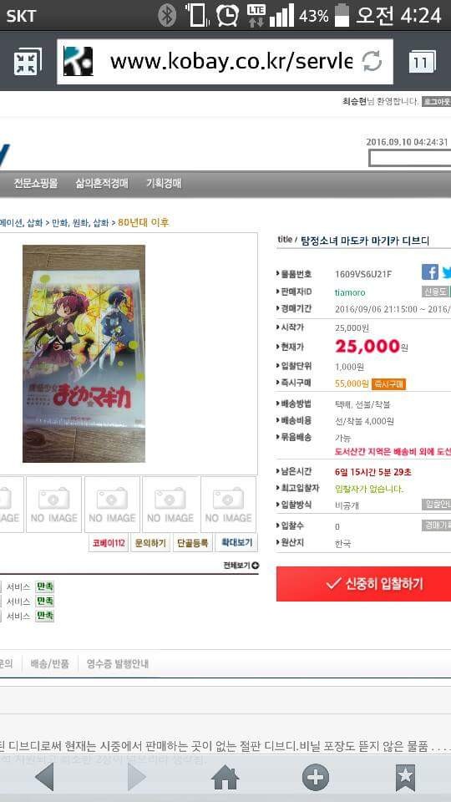Viewport: 451px width, 802px height.
Task: Tap the browser fullscreen collapse icon
Action: coord(27,62)
